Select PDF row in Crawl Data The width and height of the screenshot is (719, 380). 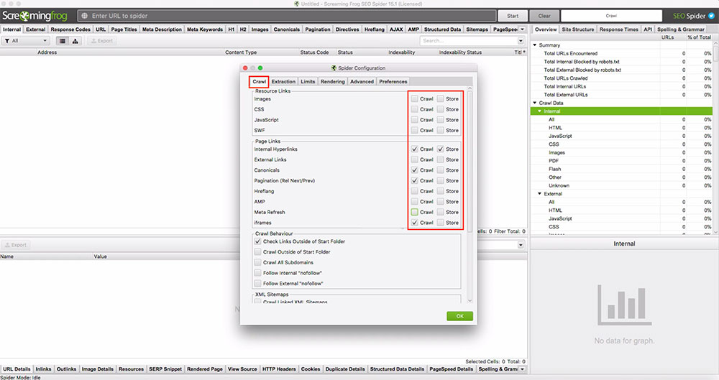coord(621,160)
